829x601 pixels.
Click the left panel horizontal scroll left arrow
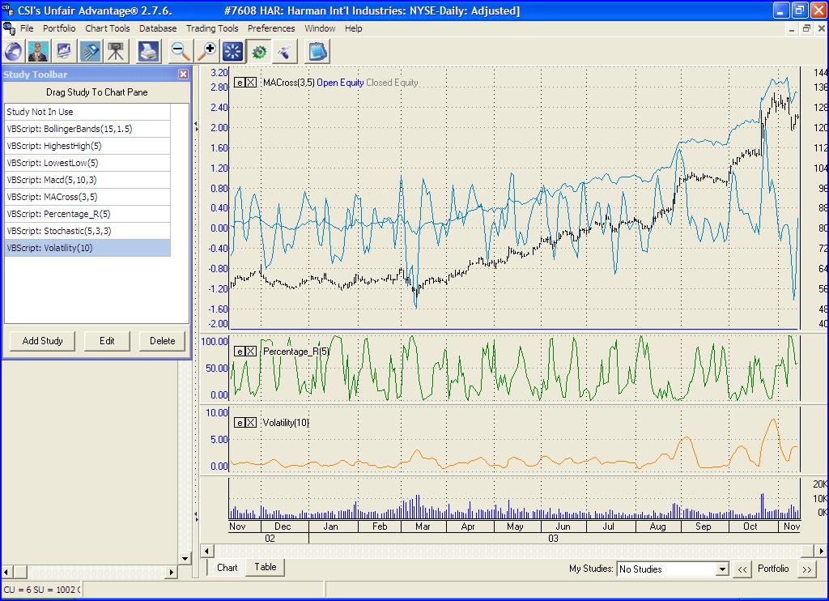tap(6, 572)
